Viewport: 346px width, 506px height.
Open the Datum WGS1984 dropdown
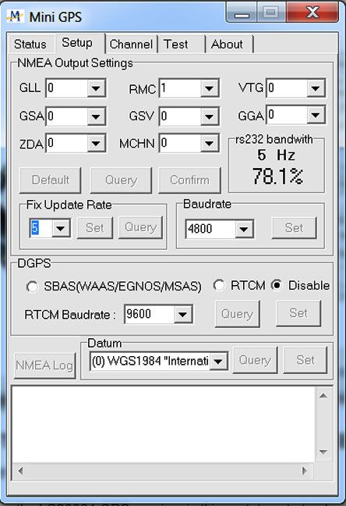(218, 362)
